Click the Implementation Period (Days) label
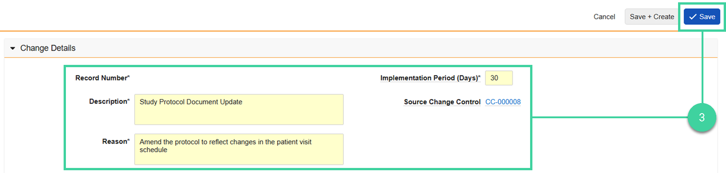This screenshot has width=726, height=173. (430, 78)
